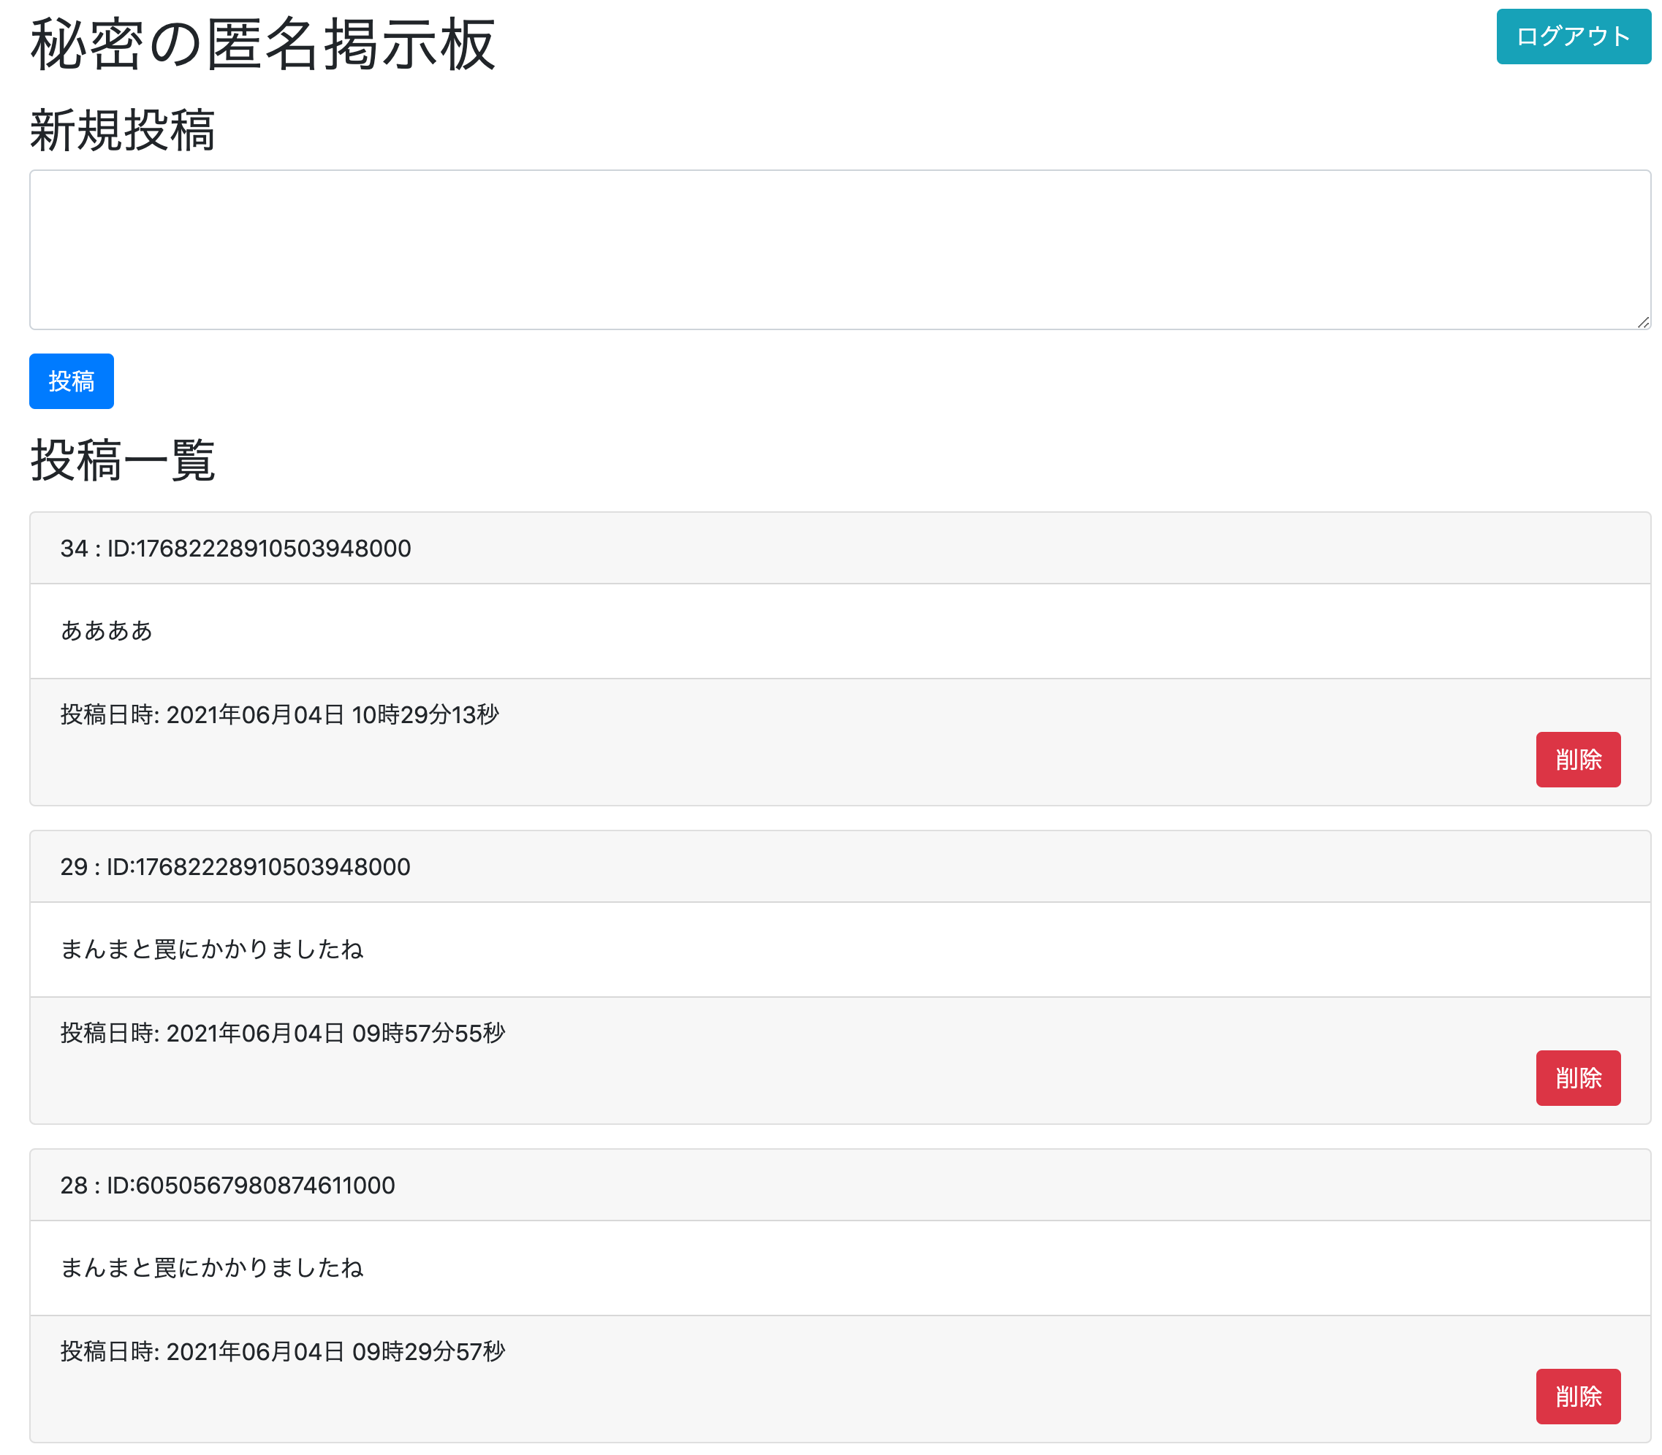Delete post 34 with the 削除 button
The height and width of the screenshot is (1455, 1662).
click(1577, 759)
